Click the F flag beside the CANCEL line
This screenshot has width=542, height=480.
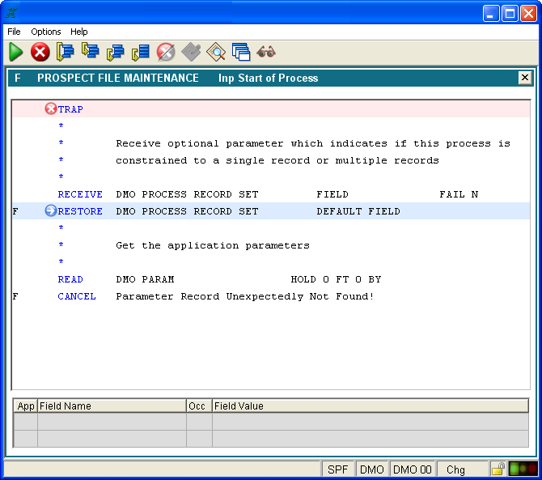pyautogui.click(x=15, y=296)
